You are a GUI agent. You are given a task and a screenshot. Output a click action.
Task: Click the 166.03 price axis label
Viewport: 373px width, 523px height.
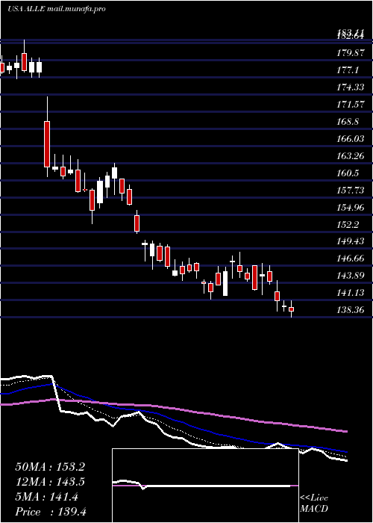pos(351,139)
